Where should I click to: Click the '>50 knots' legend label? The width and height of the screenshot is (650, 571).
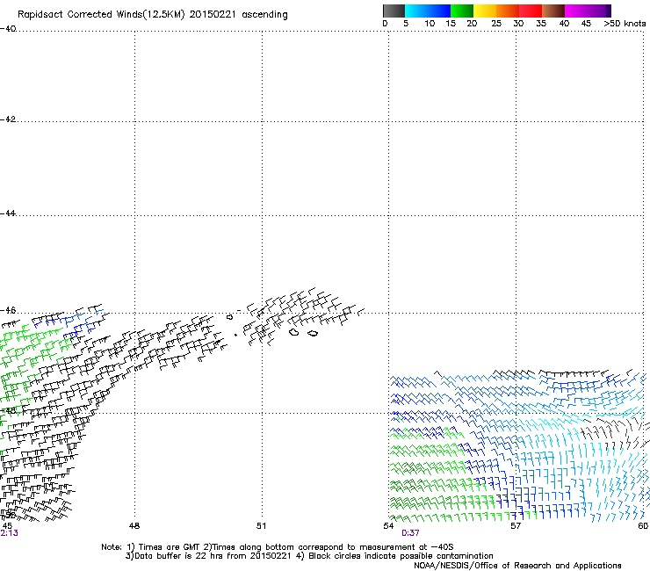point(625,24)
